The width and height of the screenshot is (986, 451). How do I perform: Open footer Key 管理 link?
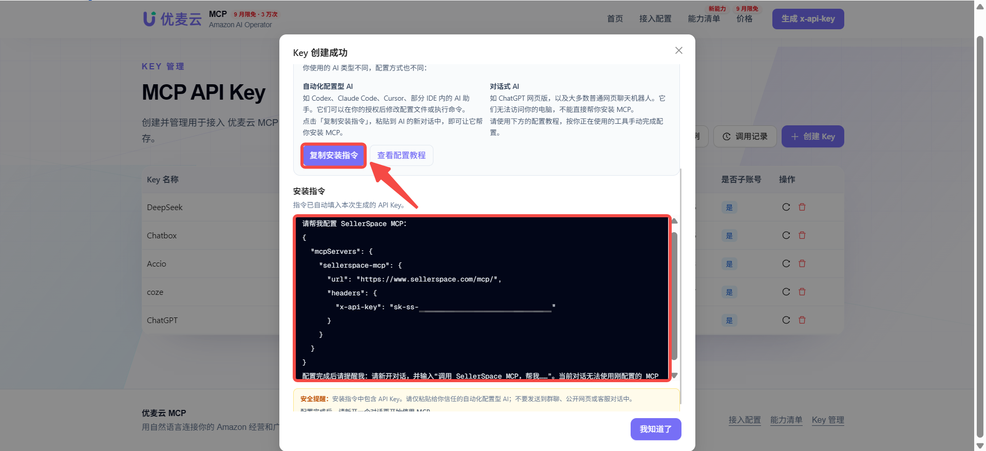(828, 420)
